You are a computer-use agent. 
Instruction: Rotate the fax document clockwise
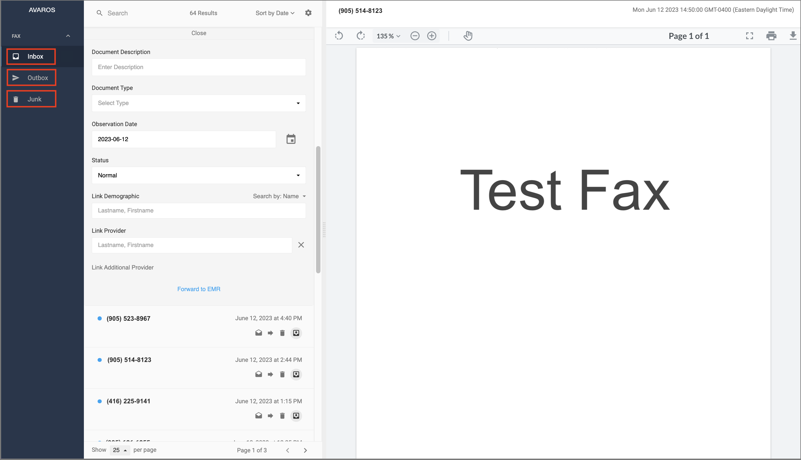click(x=361, y=36)
